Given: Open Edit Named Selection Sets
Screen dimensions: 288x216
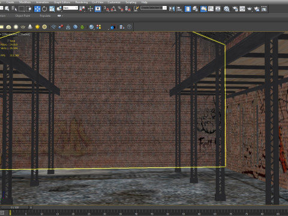Looking at the screenshot, I should pos(136,9).
